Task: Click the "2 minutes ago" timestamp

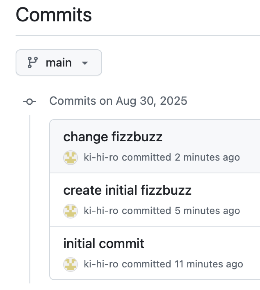Action: 207,157
